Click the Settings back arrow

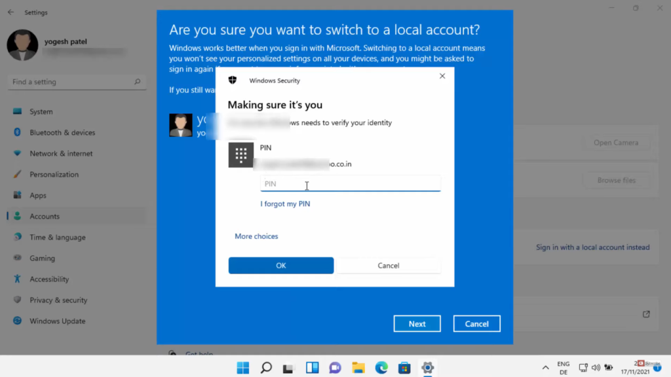tap(10, 12)
